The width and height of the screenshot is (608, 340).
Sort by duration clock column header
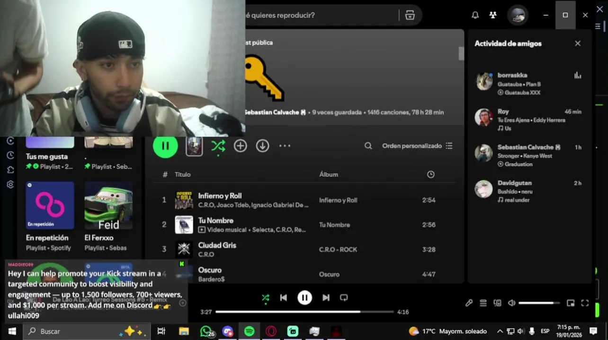point(430,174)
